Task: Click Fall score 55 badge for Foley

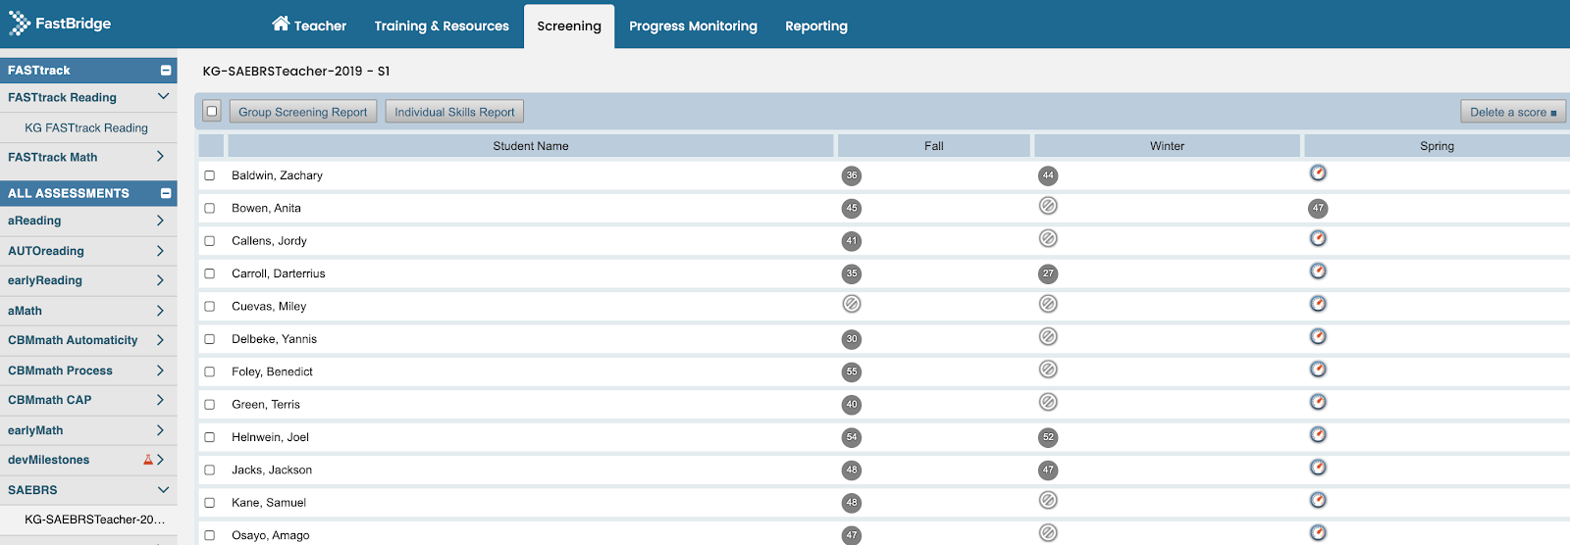Action: pos(852,372)
